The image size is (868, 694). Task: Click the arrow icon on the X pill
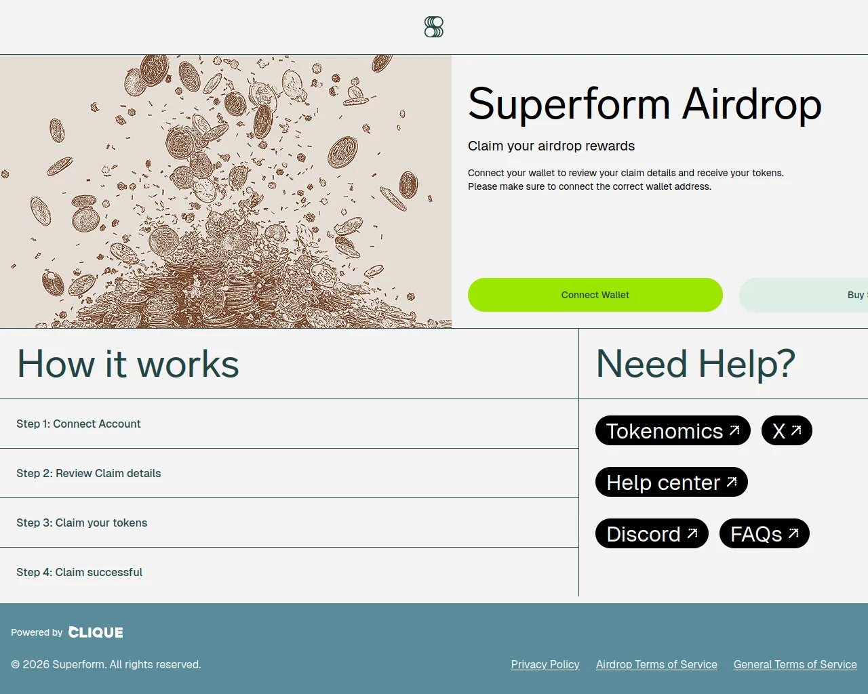click(x=796, y=430)
